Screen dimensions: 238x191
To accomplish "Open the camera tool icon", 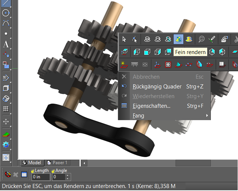I will [225, 39].
